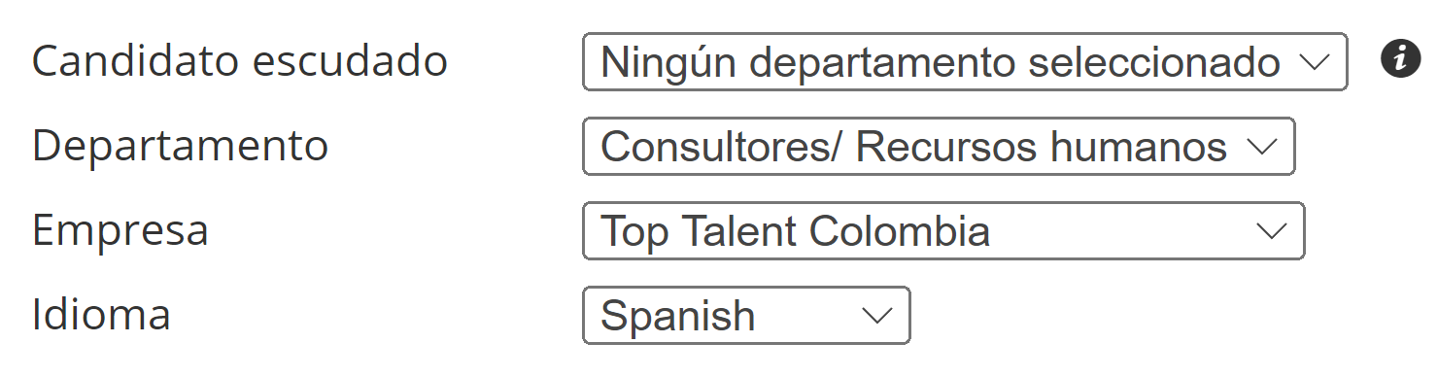The width and height of the screenshot is (1438, 377).
Task: Show help for shielded candidate field
Action: (1400, 60)
